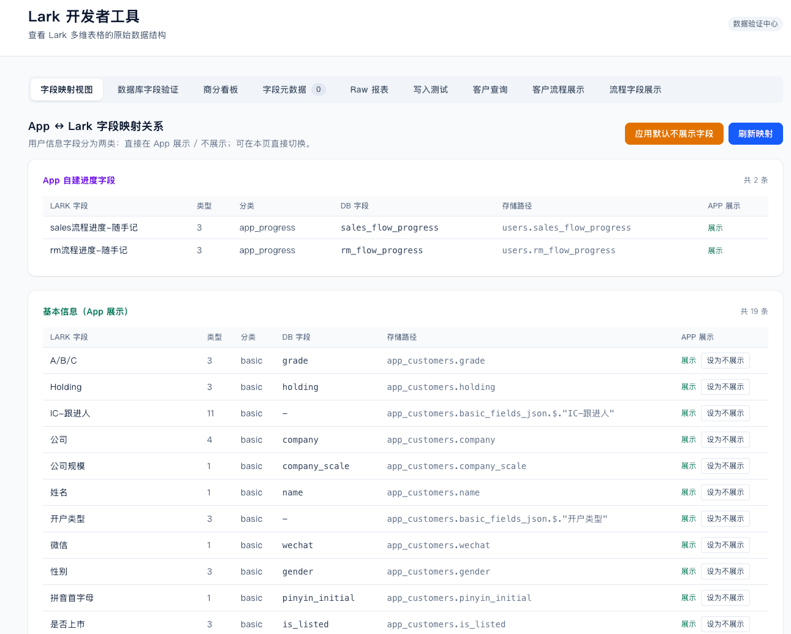
Task: Click the name DB field cell
Action: click(292, 492)
